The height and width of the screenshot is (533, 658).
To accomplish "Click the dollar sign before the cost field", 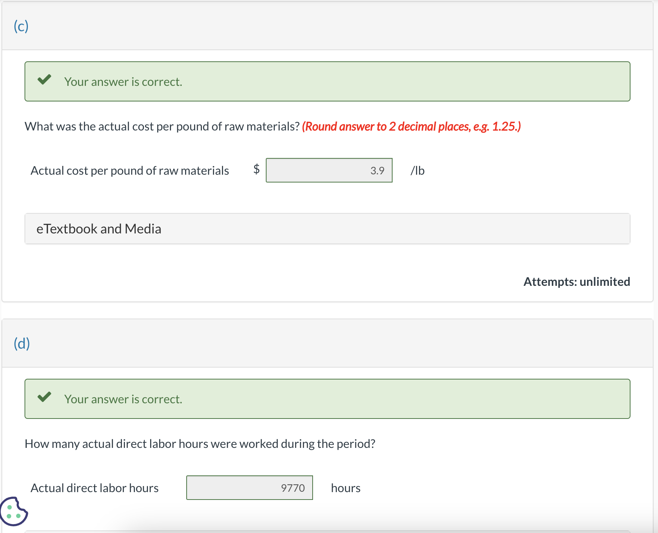I will click(x=257, y=169).
